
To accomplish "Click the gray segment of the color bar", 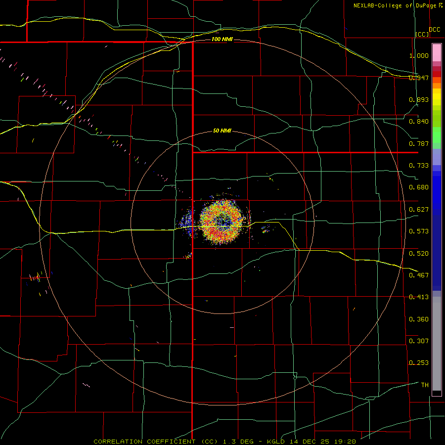I will coord(437,344).
